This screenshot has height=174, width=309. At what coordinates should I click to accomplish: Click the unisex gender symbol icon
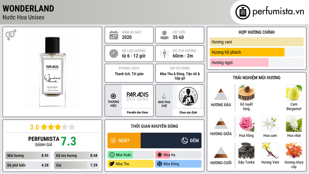pyautogui.click(x=11, y=35)
